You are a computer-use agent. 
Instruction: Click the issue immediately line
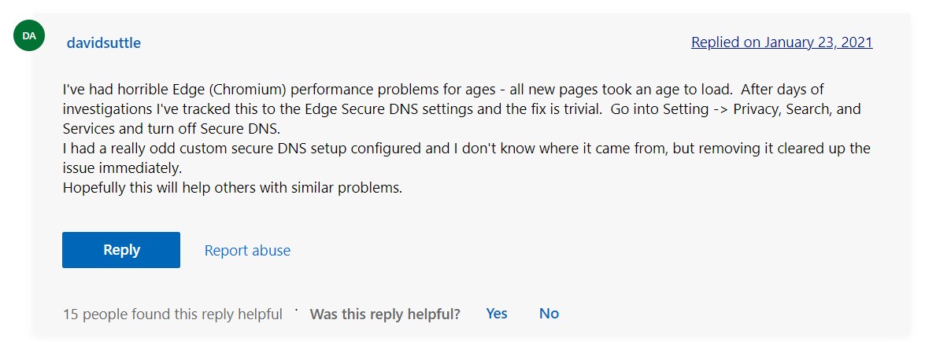click(122, 168)
